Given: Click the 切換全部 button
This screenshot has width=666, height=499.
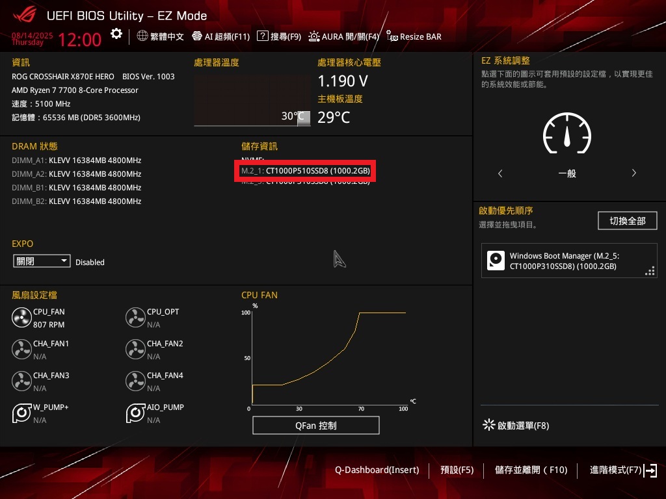Looking at the screenshot, I should tap(628, 221).
